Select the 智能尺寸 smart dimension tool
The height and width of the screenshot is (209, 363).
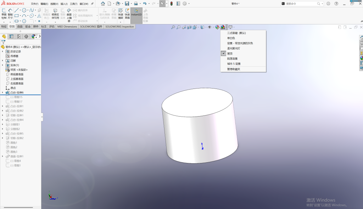10,14
